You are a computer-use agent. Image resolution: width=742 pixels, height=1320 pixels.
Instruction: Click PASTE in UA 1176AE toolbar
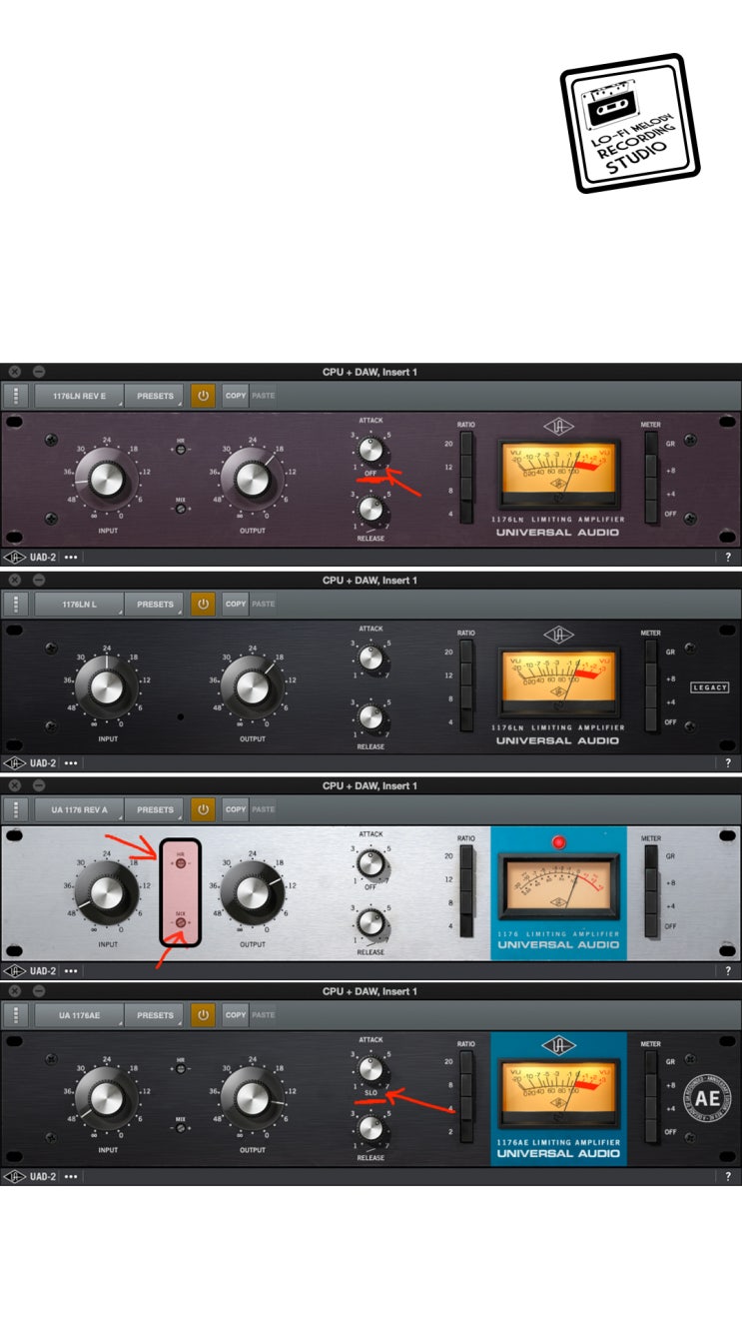(264, 1014)
